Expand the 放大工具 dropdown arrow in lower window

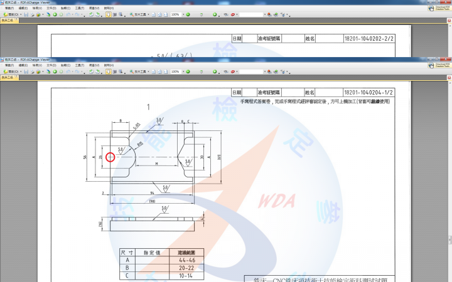pos(148,71)
